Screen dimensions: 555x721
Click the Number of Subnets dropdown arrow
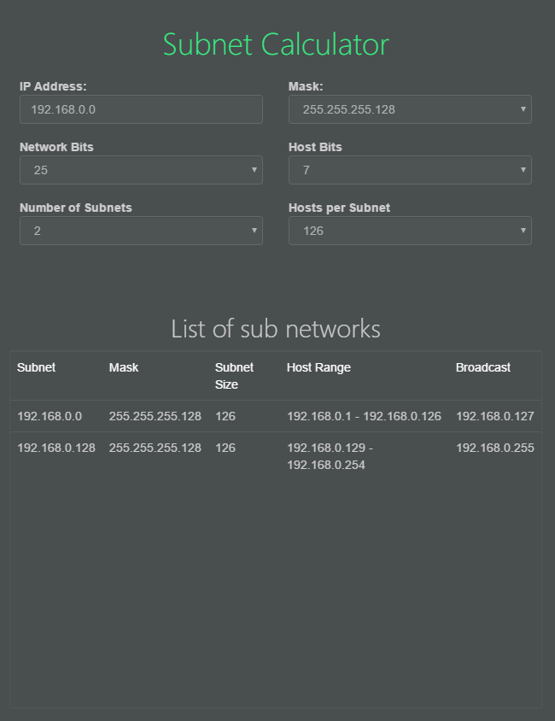tap(254, 231)
